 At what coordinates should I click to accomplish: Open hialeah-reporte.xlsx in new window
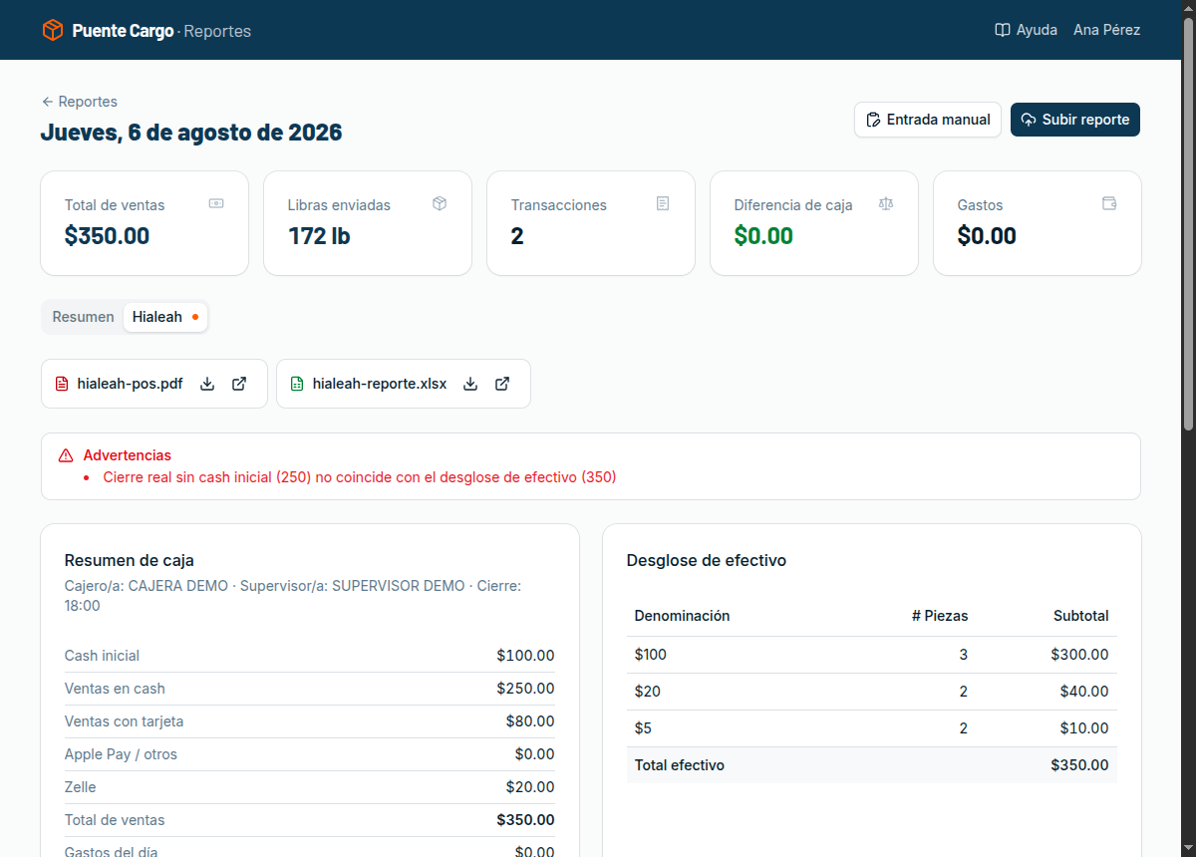point(502,384)
